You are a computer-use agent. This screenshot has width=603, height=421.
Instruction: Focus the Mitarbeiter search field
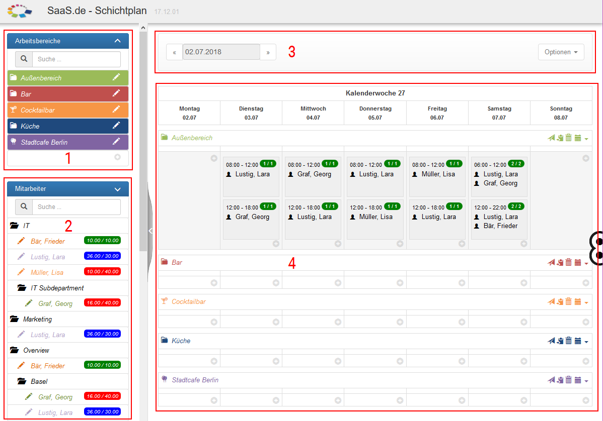(77, 206)
